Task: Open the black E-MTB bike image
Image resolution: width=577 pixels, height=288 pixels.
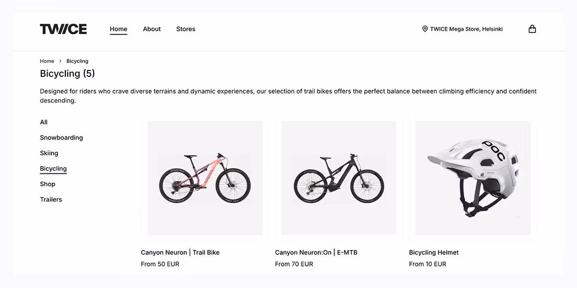Action: [x=339, y=178]
